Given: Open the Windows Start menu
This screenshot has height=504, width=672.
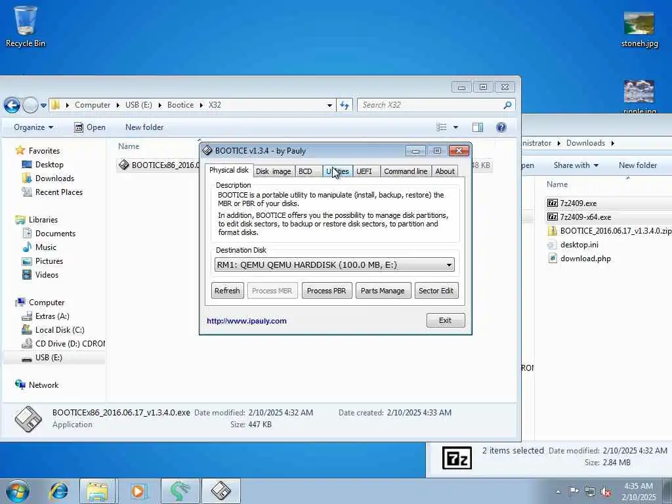Looking at the screenshot, I should [x=18, y=491].
